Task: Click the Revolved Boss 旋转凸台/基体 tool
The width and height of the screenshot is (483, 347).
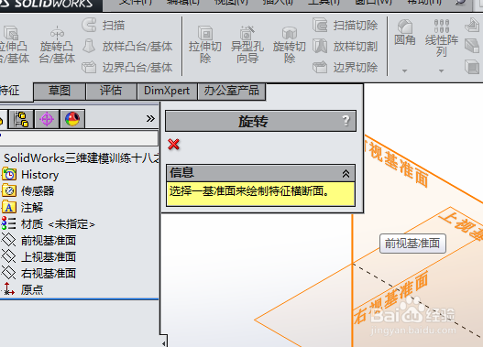Action: (57, 45)
